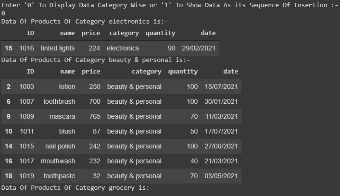Click the 'toothpaste' name cell
This screenshot has height=196, width=340.
[60, 176]
